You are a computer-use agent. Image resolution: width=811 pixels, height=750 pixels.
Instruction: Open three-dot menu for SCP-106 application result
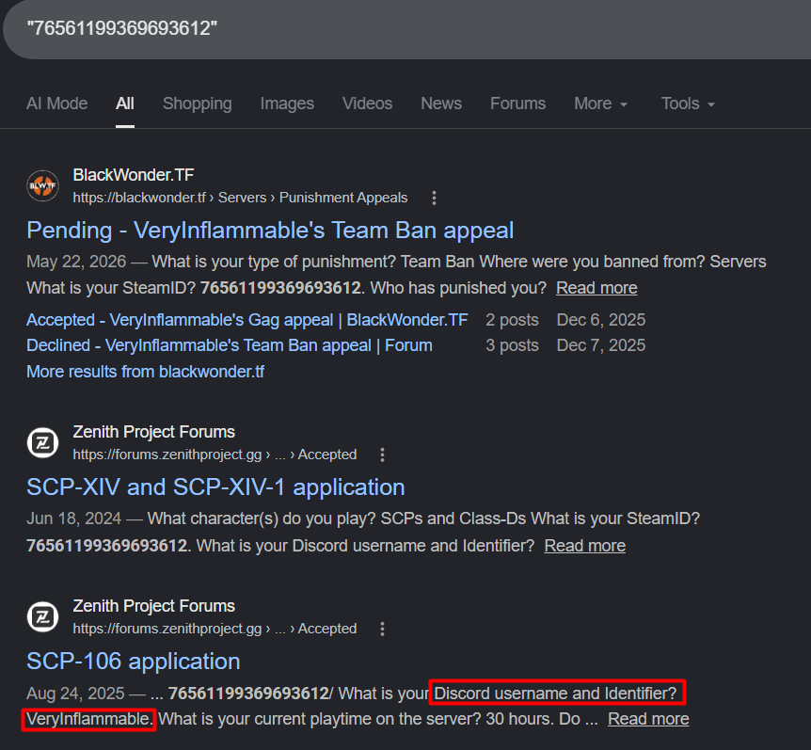pyautogui.click(x=382, y=629)
